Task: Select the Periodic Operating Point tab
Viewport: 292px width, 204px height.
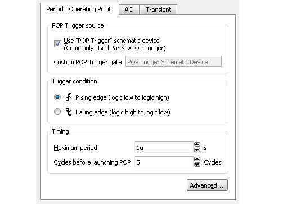Action: click(79, 9)
